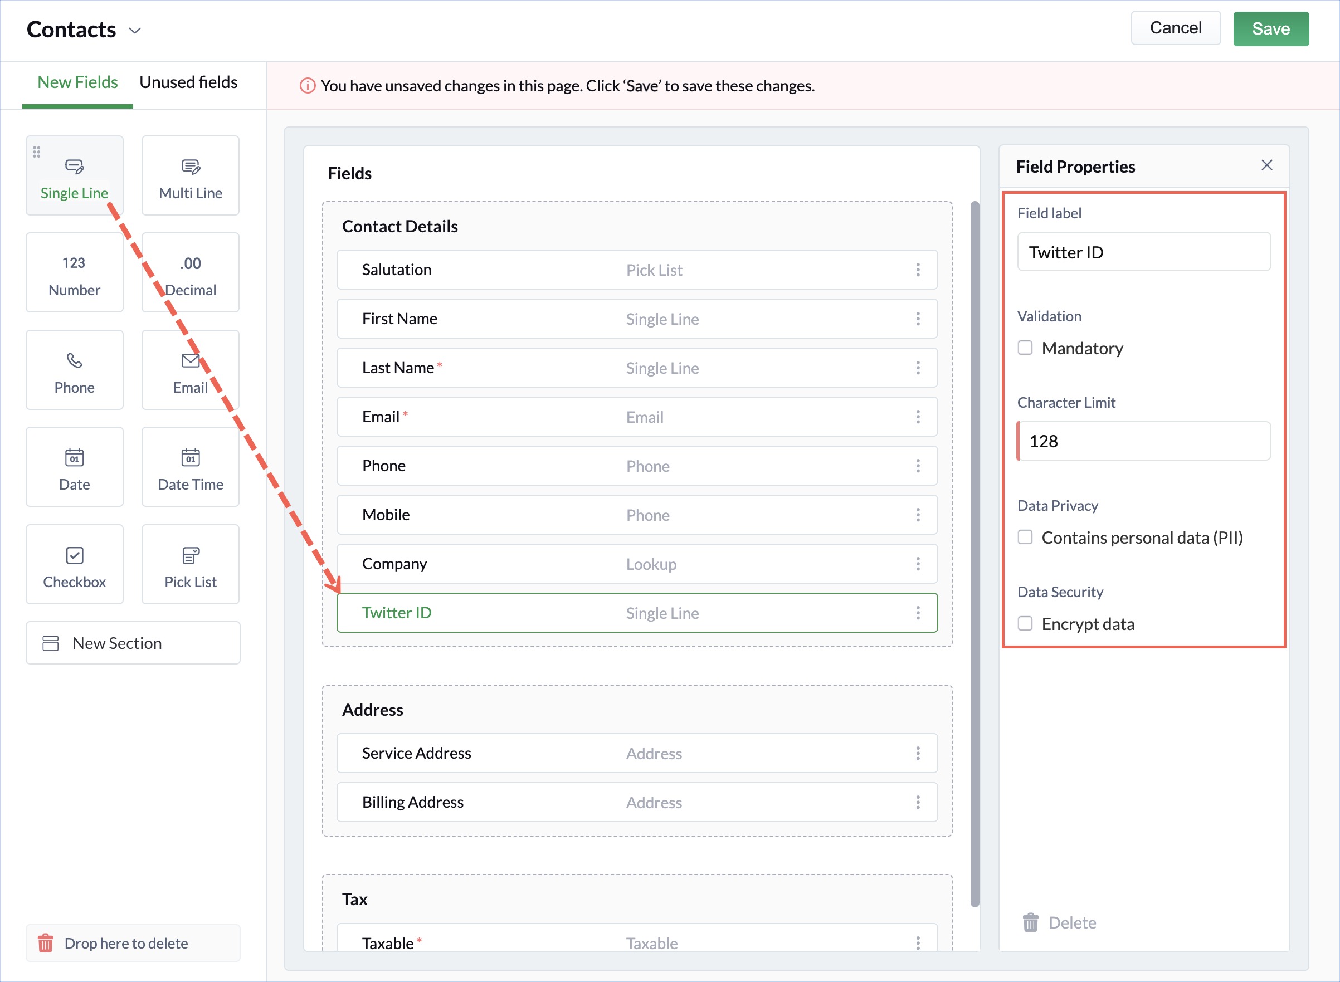Choose the Date Time field icon
The width and height of the screenshot is (1340, 982).
(190, 457)
